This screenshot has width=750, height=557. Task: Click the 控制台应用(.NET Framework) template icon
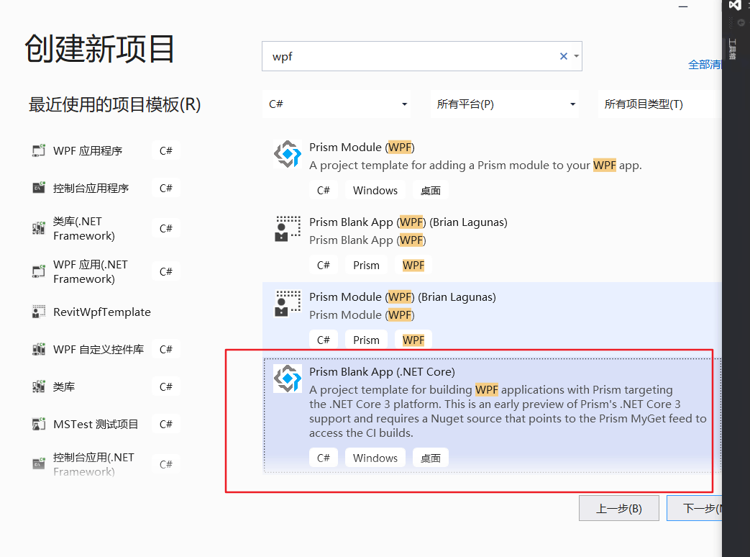pos(38,464)
